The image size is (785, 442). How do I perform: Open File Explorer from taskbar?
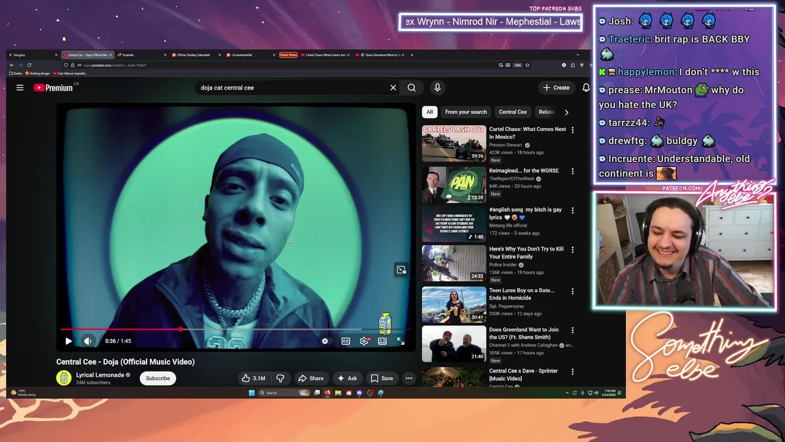[337, 393]
